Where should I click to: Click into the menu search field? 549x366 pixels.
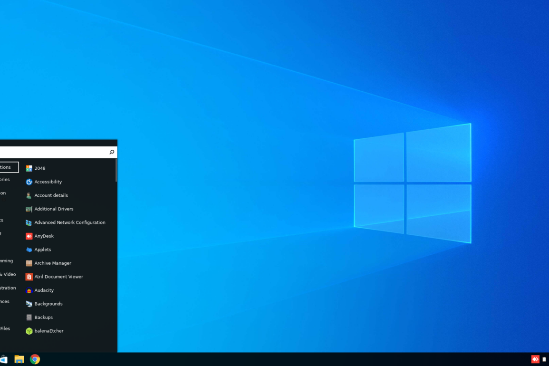(52, 152)
